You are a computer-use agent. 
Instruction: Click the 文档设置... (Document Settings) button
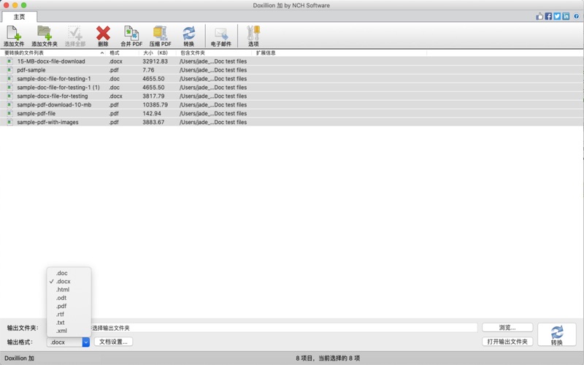[x=113, y=342]
